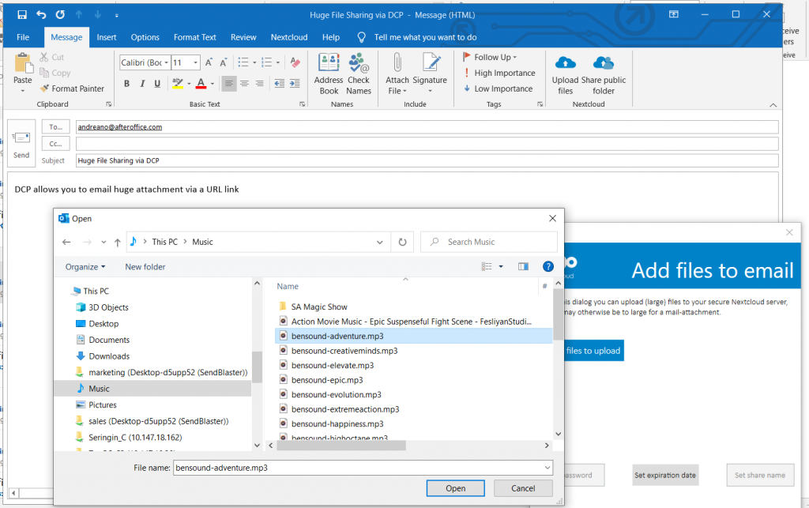Toggle underline formatting
Image resolution: width=809 pixels, height=508 pixels.
coord(157,84)
